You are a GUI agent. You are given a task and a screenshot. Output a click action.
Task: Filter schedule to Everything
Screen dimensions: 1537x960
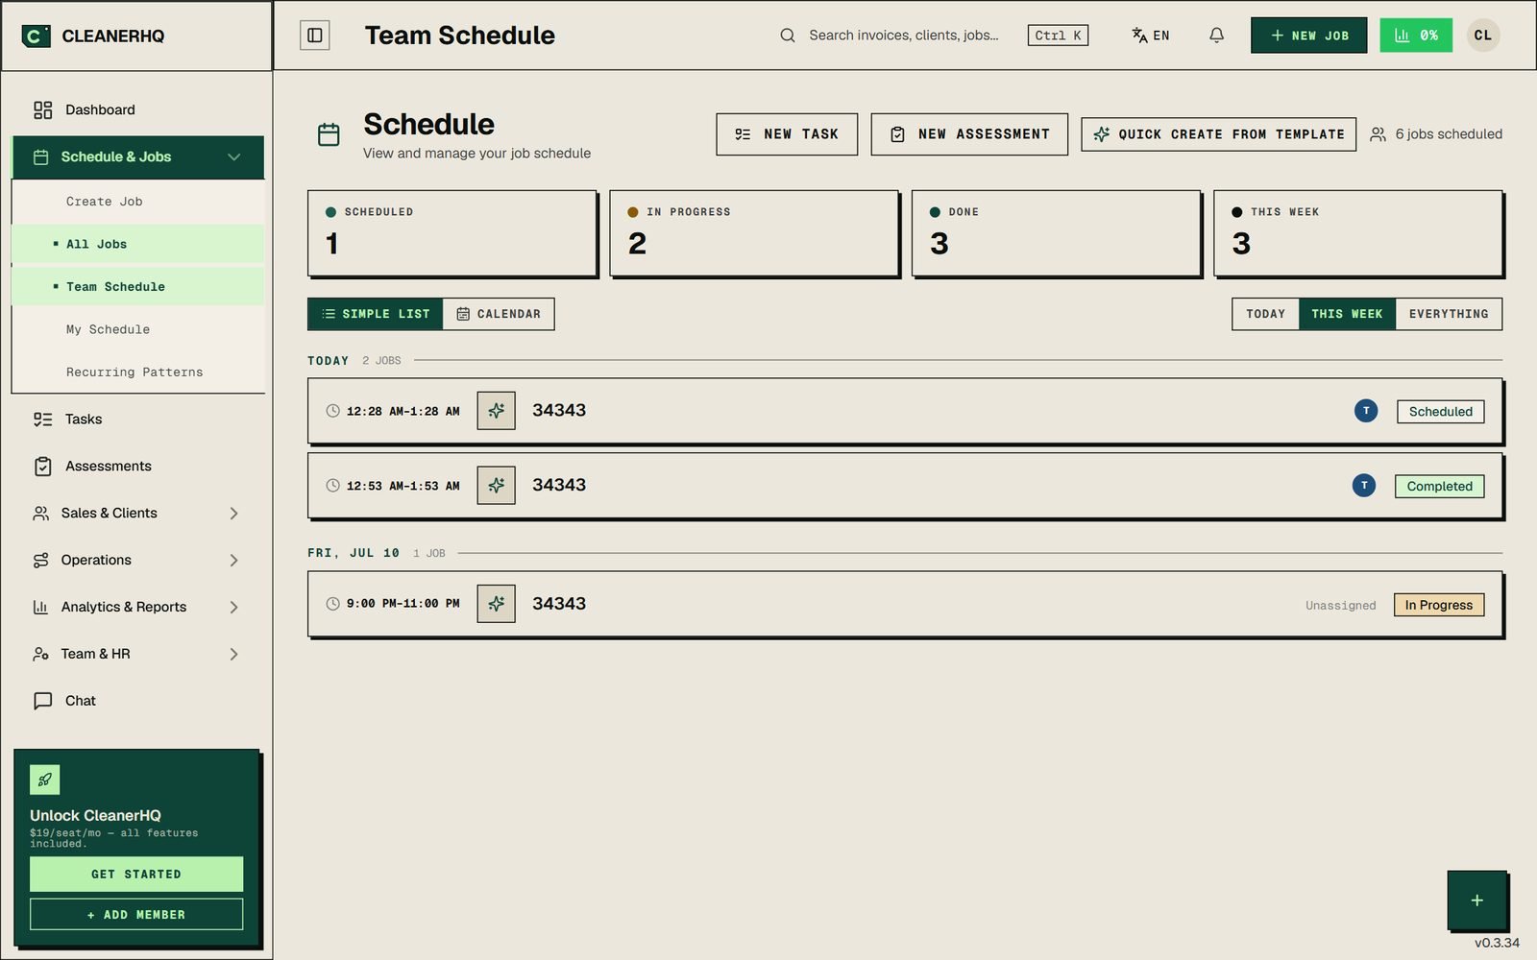click(1449, 314)
